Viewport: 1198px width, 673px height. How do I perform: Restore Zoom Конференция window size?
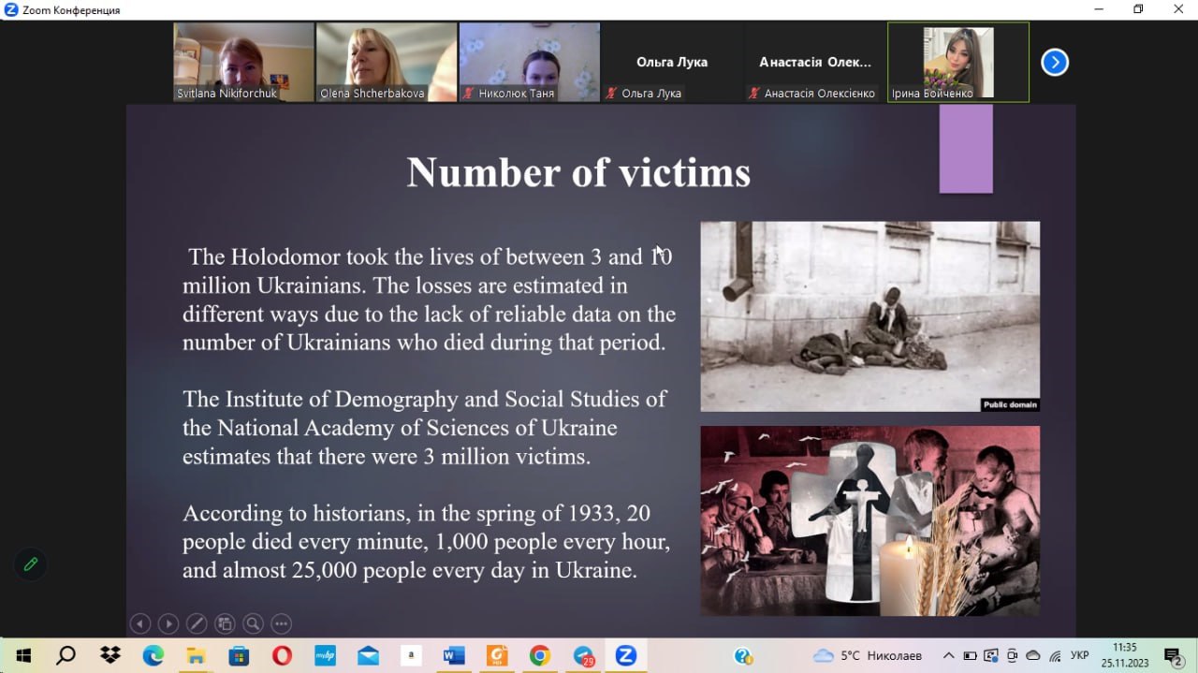click(1138, 9)
